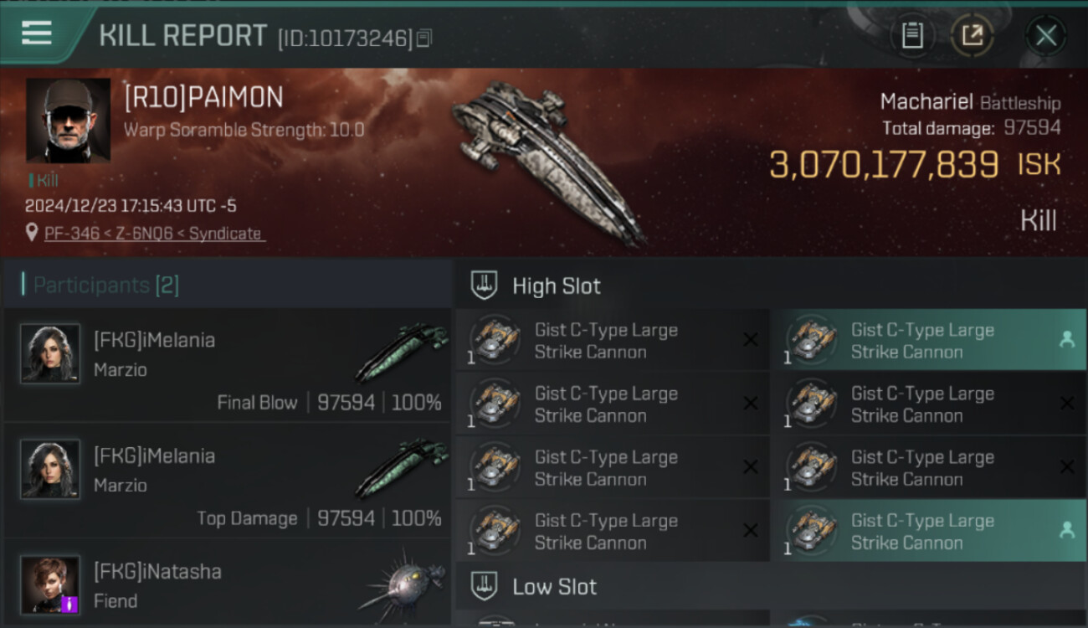Close the kill report window
1088x628 pixels.
tap(1046, 35)
